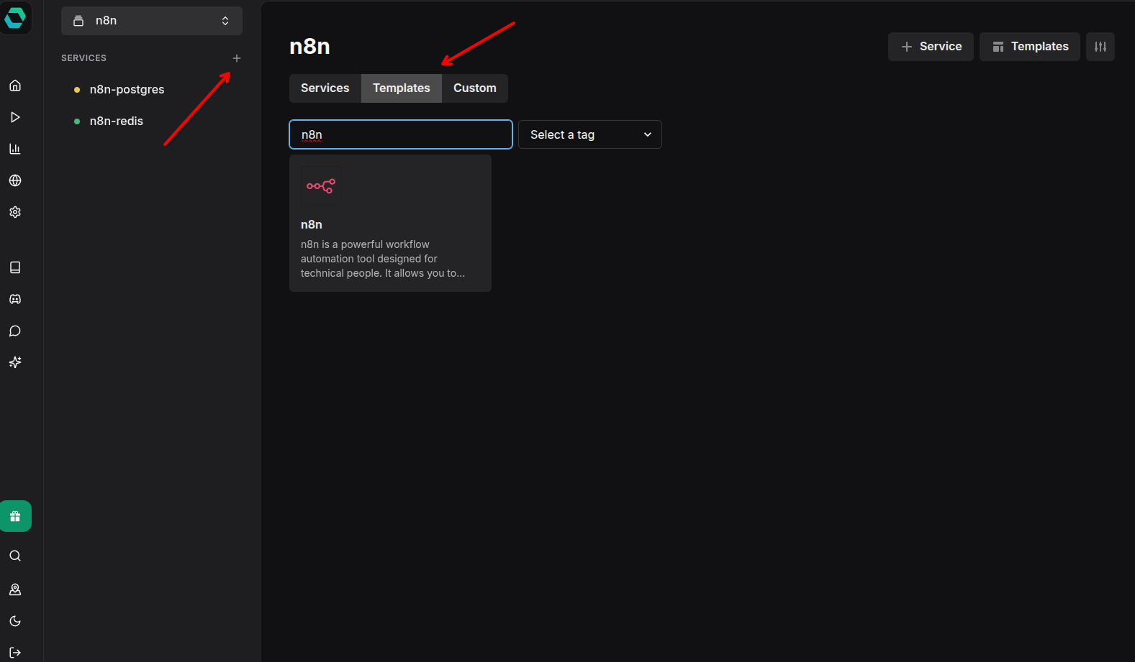Viewport: 1135px width, 662px height.
Task: Open the Deployments play icon
Action: click(x=15, y=117)
